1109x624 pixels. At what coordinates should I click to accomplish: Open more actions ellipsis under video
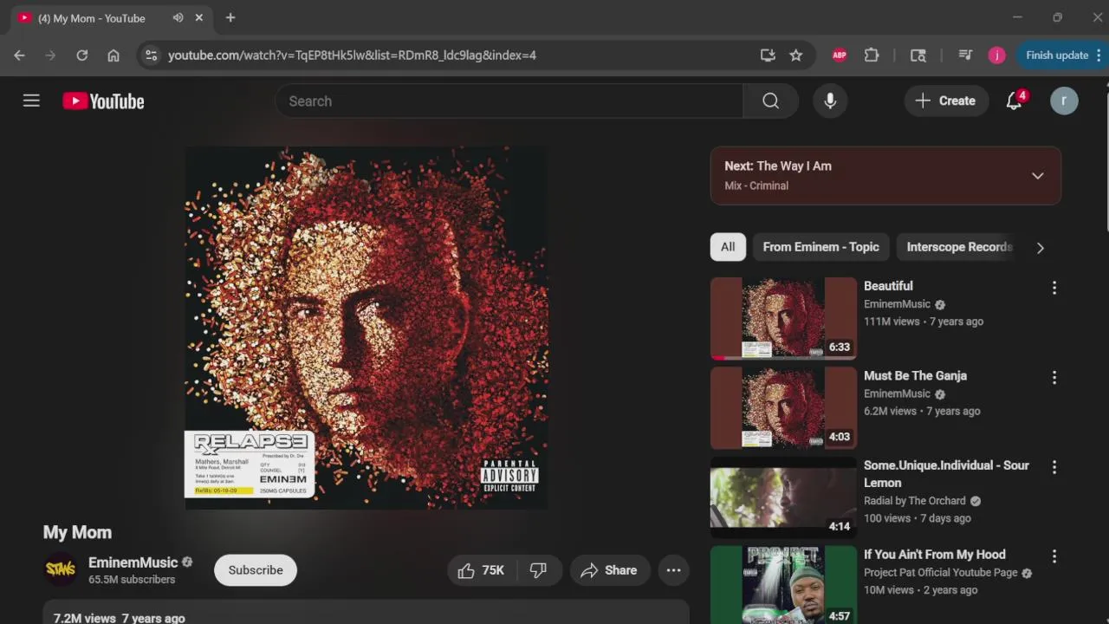click(673, 570)
